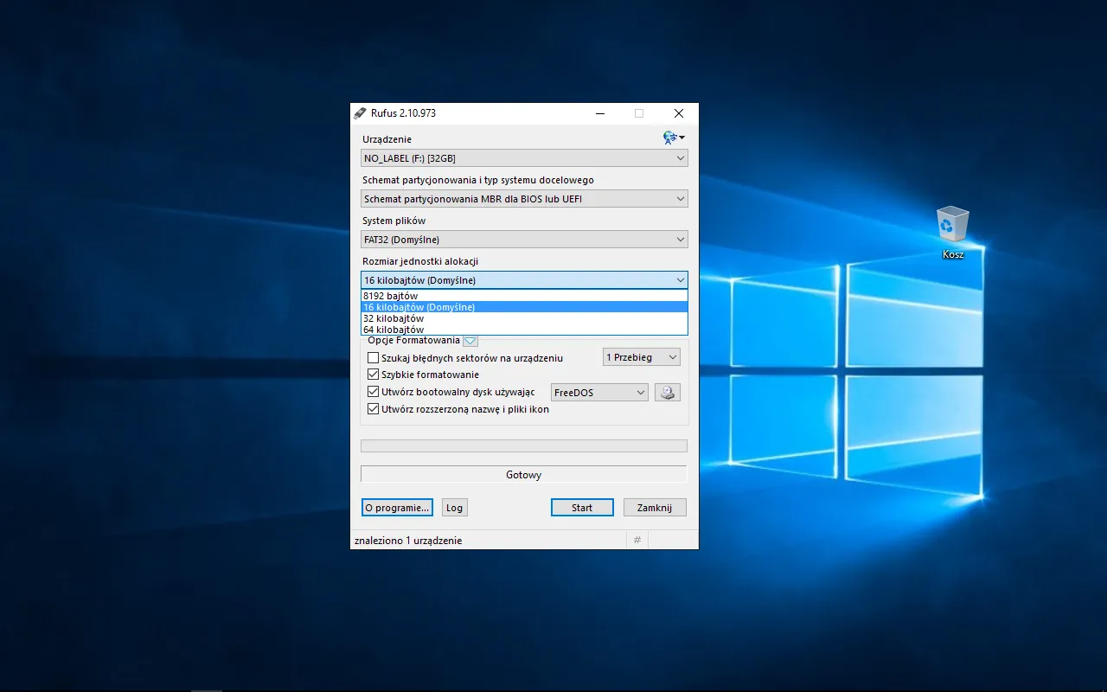Open the Urządzenie device dropdown
The height and width of the screenshot is (692, 1107).
[x=524, y=158]
